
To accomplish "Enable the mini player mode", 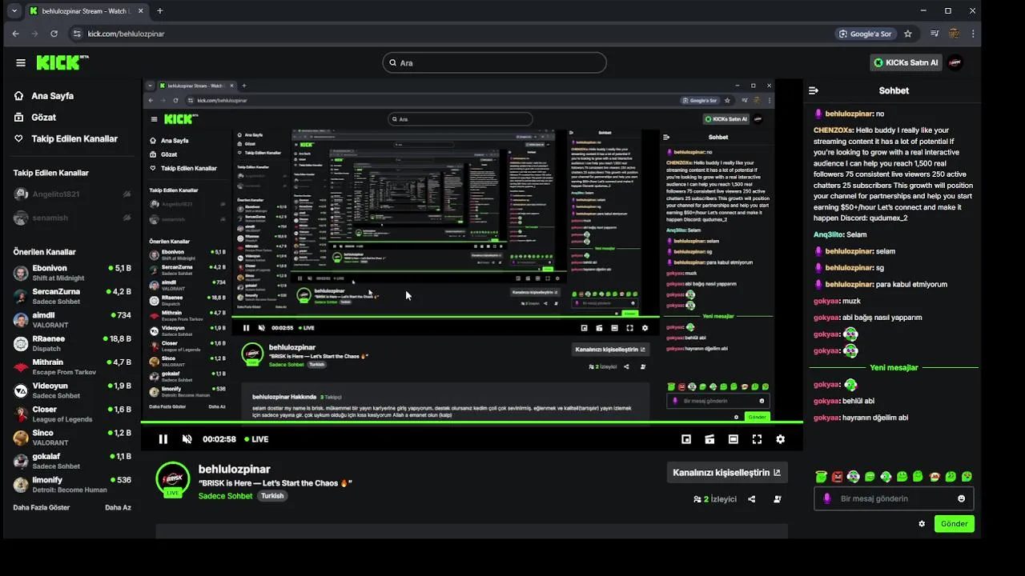I will click(x=686, y=439).
